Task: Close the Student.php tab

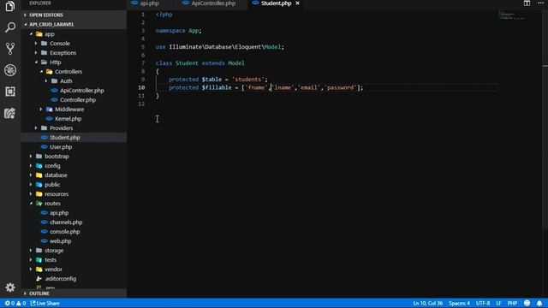Action: click(297, 3)
